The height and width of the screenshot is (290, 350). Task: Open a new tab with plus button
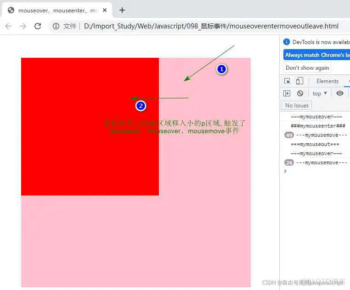tap(122, 10)
